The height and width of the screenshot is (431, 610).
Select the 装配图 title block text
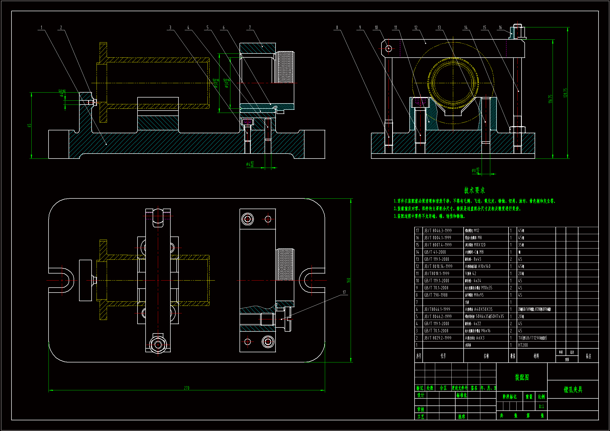click(522, 377)
